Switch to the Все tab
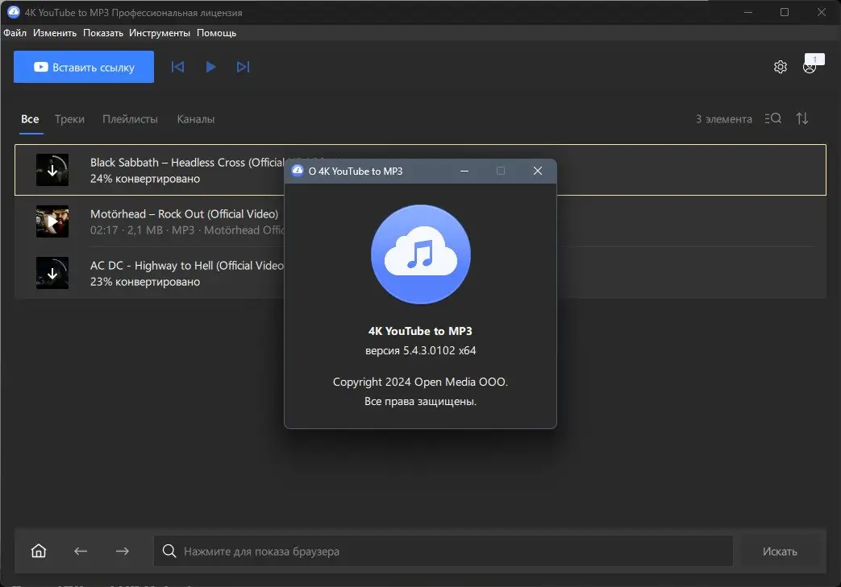The width and height of the screenshot is (841, 587). (30, 119)
